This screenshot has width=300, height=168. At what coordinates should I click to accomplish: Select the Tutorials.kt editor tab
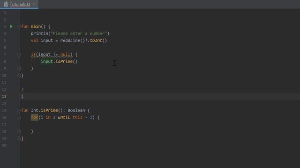click(x=19, y=4)
